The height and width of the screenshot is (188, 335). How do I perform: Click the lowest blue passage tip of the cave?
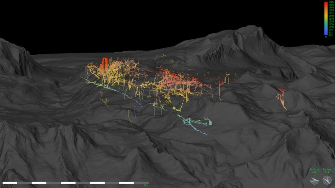click(x=206, y=134)
